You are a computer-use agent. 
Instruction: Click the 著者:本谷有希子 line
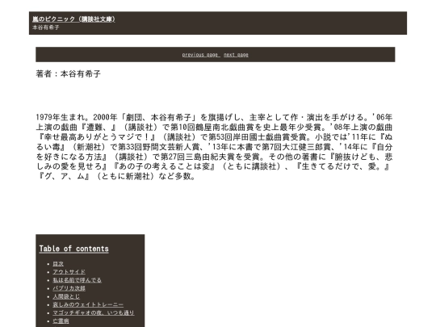click(x=68, y=73)
